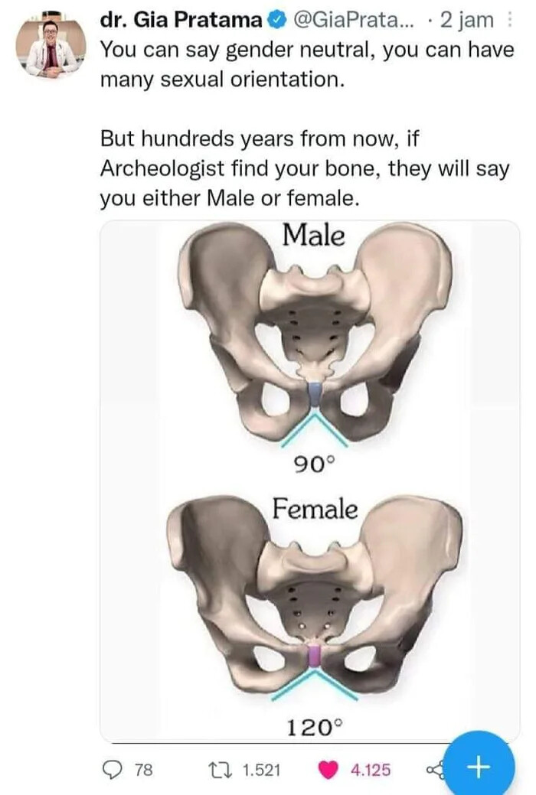This screenshot has width=536, height=795.
Task: Click the 78 replies count
Action: 143,771
